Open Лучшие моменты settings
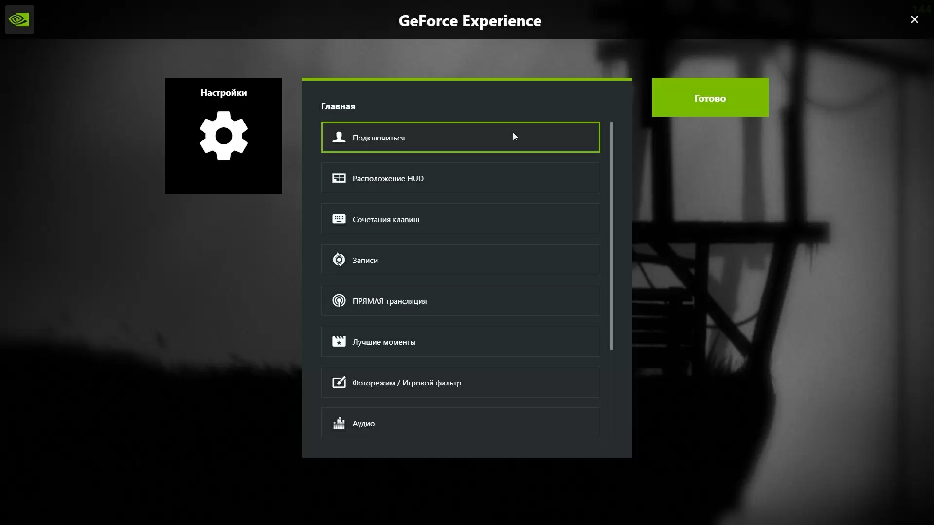This screenshot has height=525, width=934. click(460, 342)
